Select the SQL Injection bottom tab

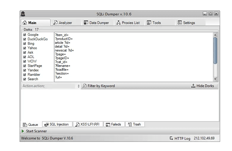pos(57,124)
